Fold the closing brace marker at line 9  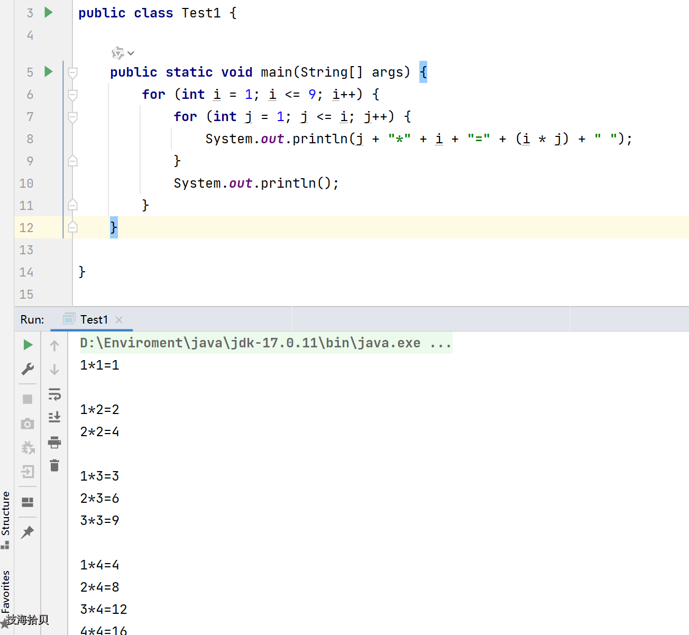point(73,161)
